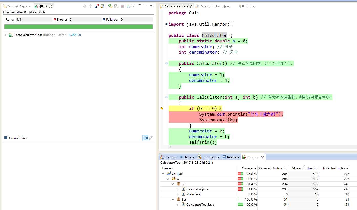
Task: Close the JUnit tab
Action: point(50,6)
